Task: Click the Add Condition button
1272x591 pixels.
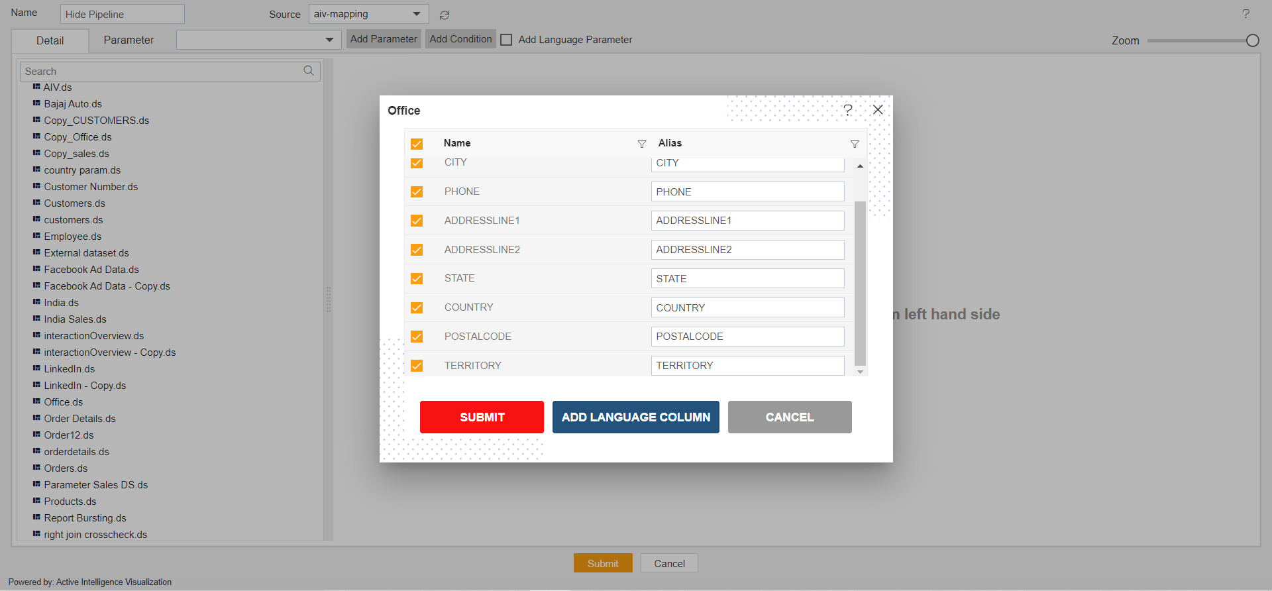Action: click(x=460, y=39)
